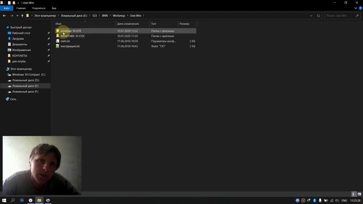Screen dimensions: 363x204
Task: Open the КОНТАКТЫ pinned folder
Action: pyautogui.click(x=19, y=56)
